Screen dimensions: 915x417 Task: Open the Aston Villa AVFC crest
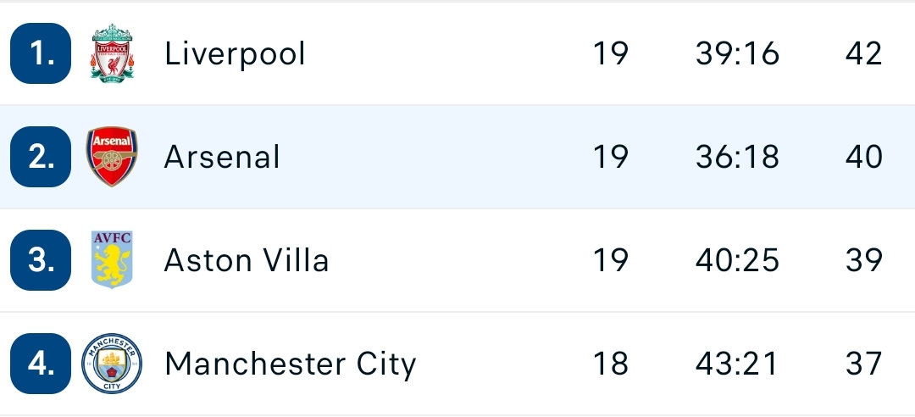tap(112, 260)
